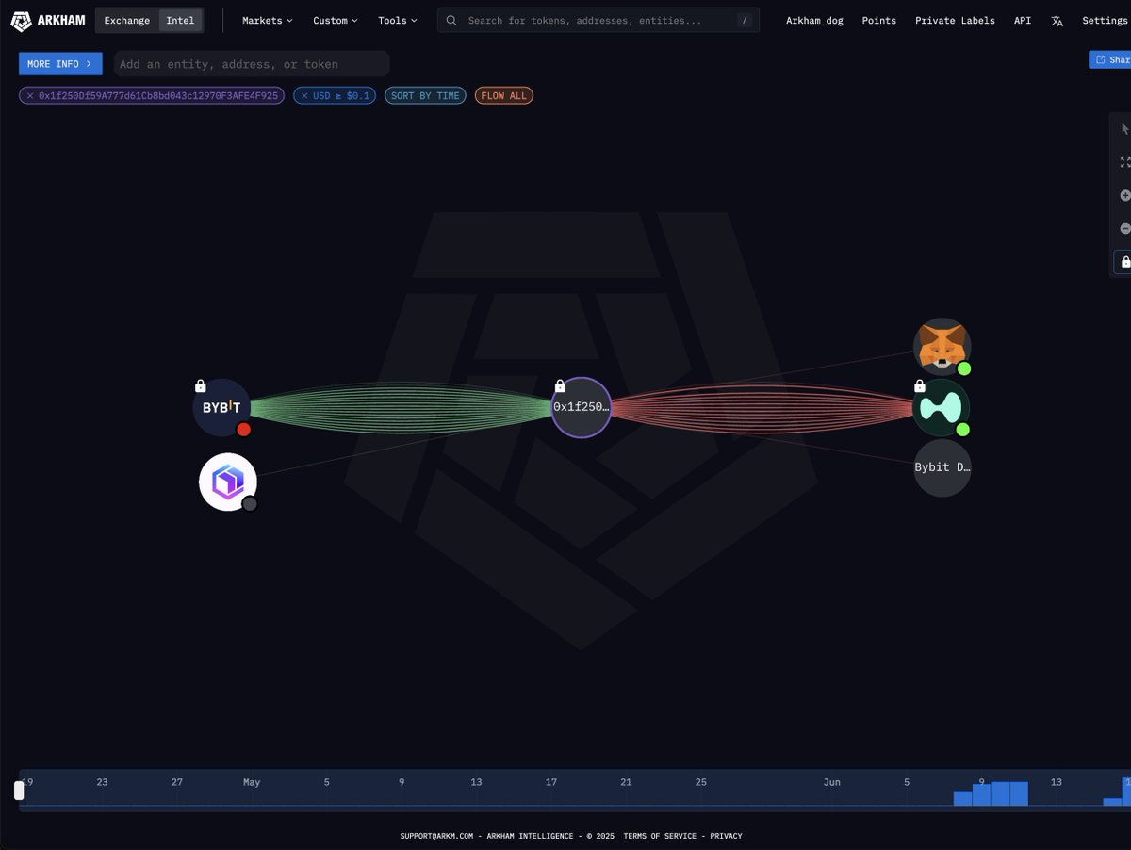The image size is (1131, 850).
Task: Click the lock icon on the Bybit node
Action: pyautogui.click(x=200, y=385)
